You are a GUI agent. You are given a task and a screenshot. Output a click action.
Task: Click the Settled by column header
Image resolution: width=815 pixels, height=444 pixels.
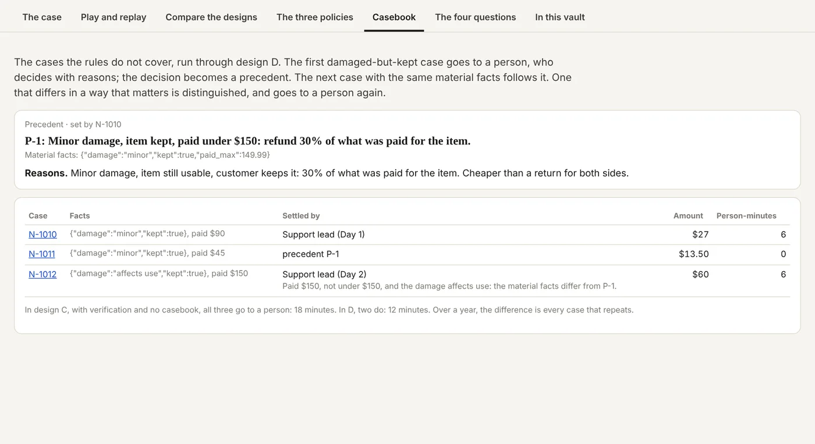pos(301,216)
